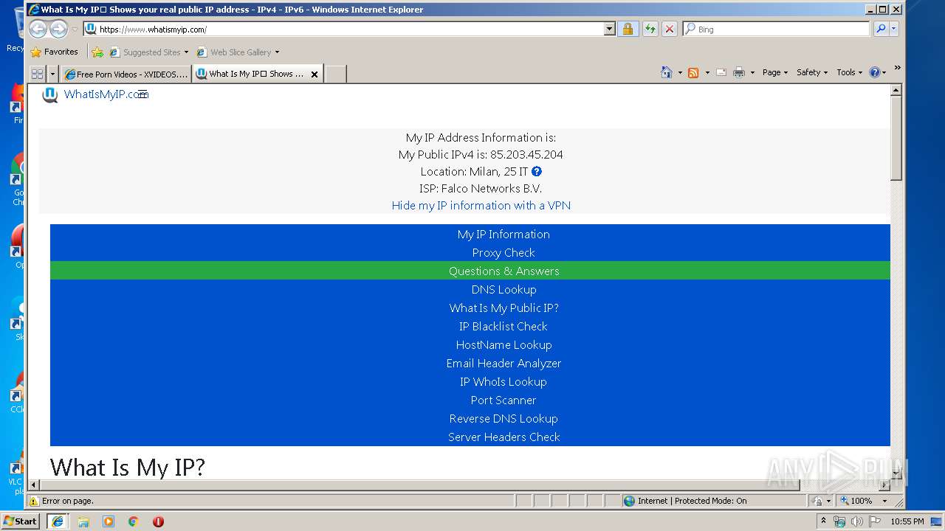Go back with the Back arrow button
The height and width of the screenshot is (531, 945).
click(38, 29)
